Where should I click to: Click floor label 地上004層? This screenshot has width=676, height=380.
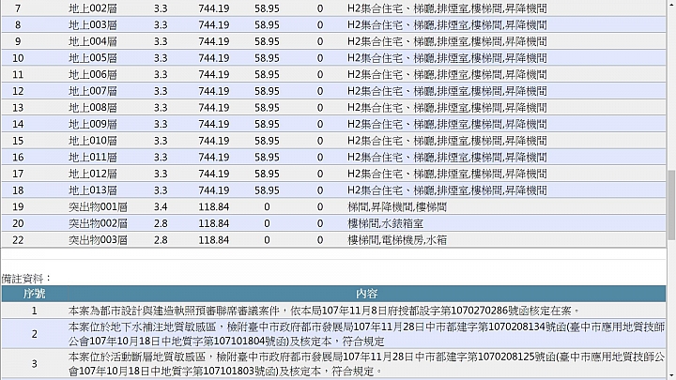click(x=93, y=41)
